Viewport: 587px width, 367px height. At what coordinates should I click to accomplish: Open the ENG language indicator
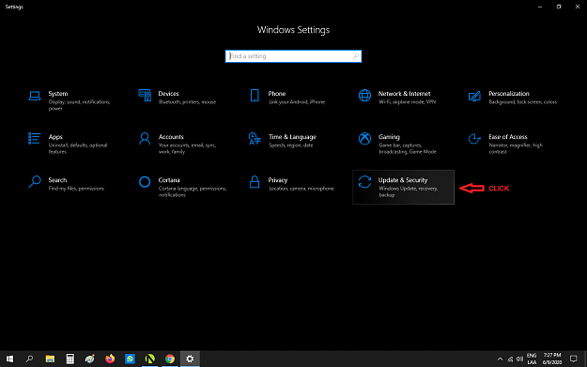point(532,359)
